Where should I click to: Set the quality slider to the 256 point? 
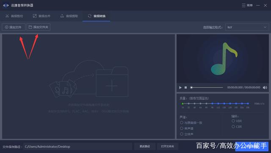(248, 104)
